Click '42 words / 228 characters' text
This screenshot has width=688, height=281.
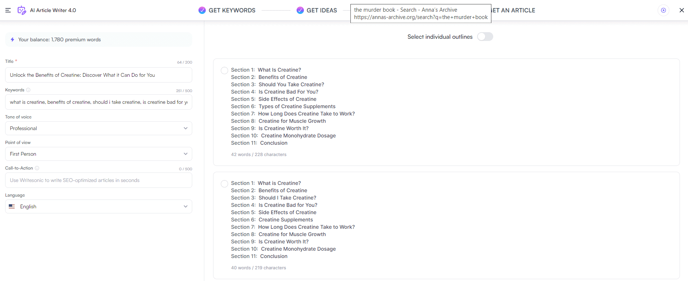[x=259, y=155]
